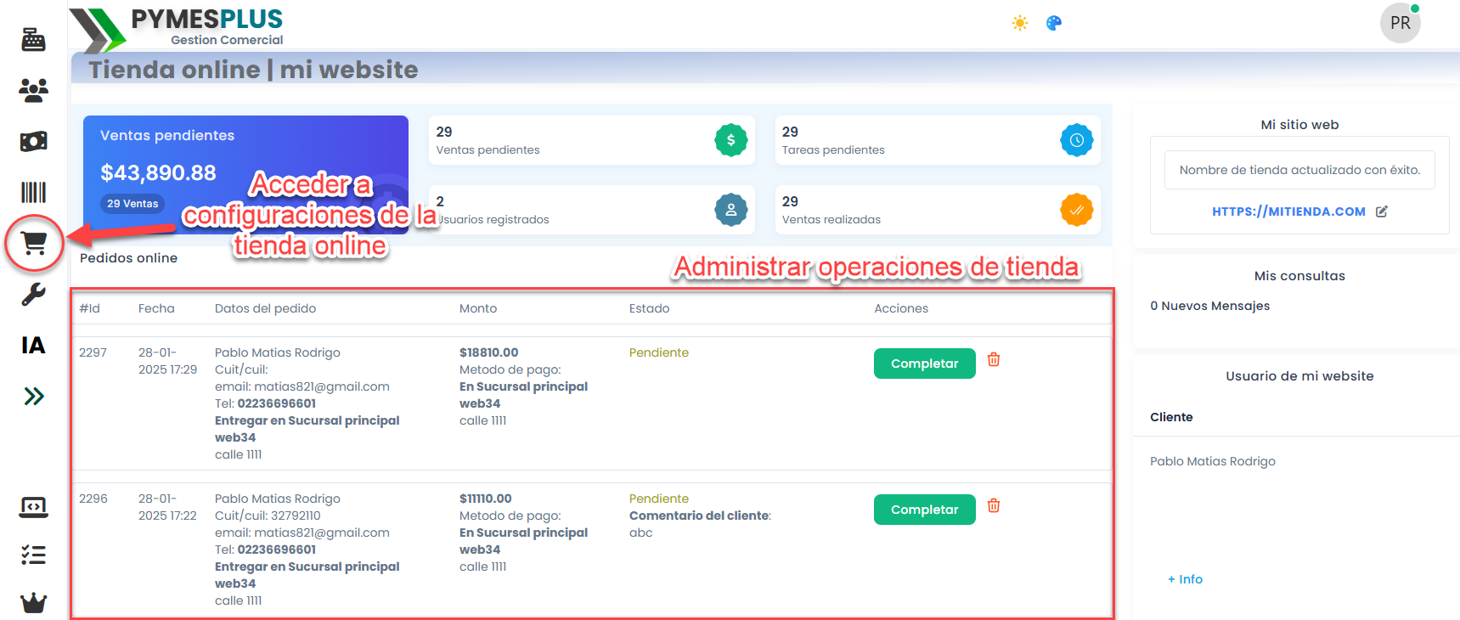Click the store name updated message box
This screenshot has width=1460, height=620.
click(x=1299, y=170)
